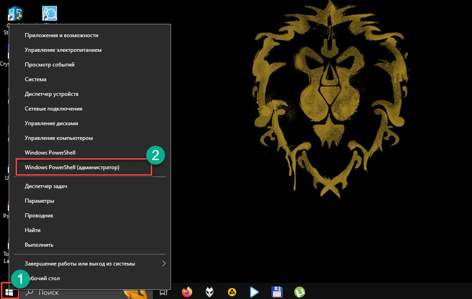Open Параметры from the menu
The height and width of the screenshot is (299, 472).
tap(89, 201)
